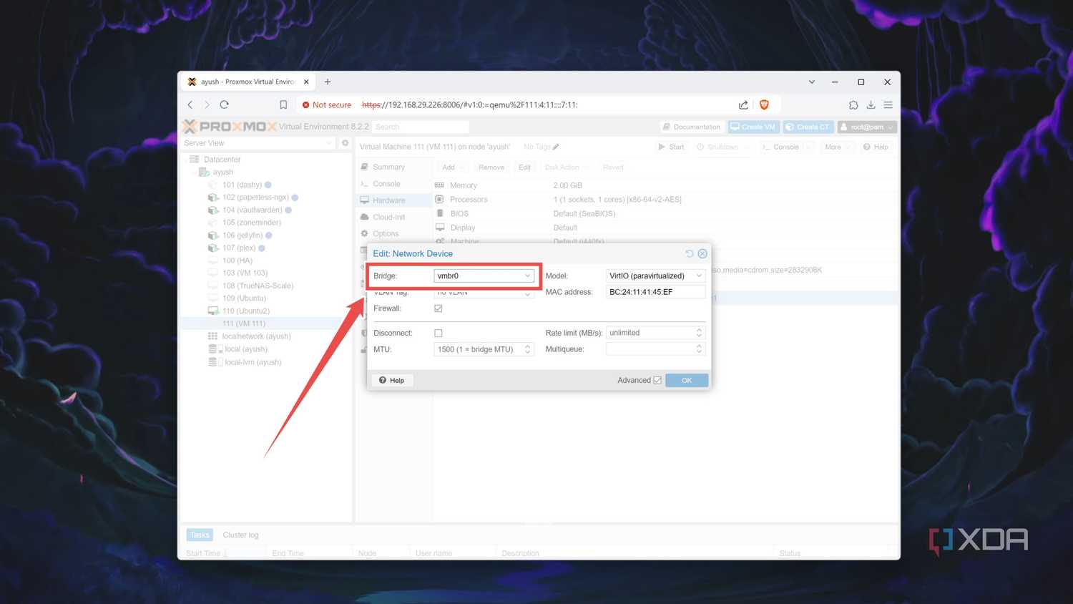Open the Disk Action dropdown

[567, 167]
